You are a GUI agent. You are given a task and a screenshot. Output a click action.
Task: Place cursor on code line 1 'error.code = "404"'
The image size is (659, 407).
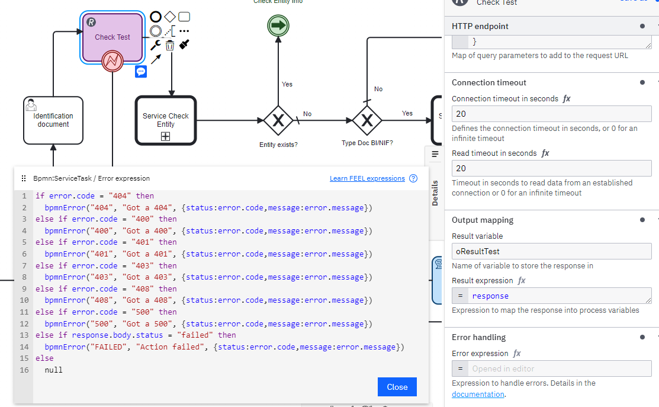[95, 196]
